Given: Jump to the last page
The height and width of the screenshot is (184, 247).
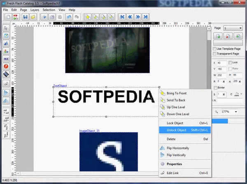Looking at the screenshot, I should 145,17.
